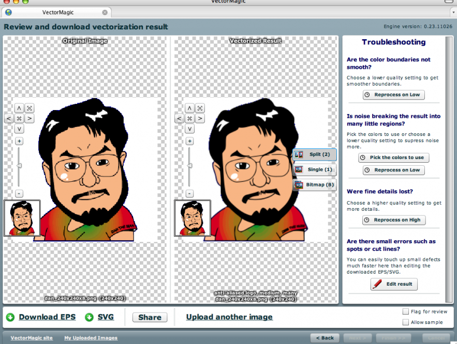
Task: Open the VectorMagic site link
Action: click(x=32, y=338)
